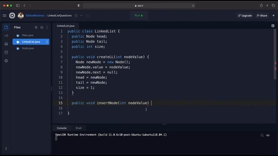Open the Database sidebar icon

(6, 52)
